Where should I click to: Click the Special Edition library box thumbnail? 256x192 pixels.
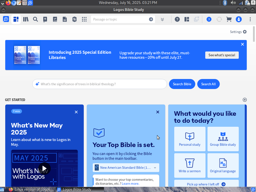click(27, 55)
